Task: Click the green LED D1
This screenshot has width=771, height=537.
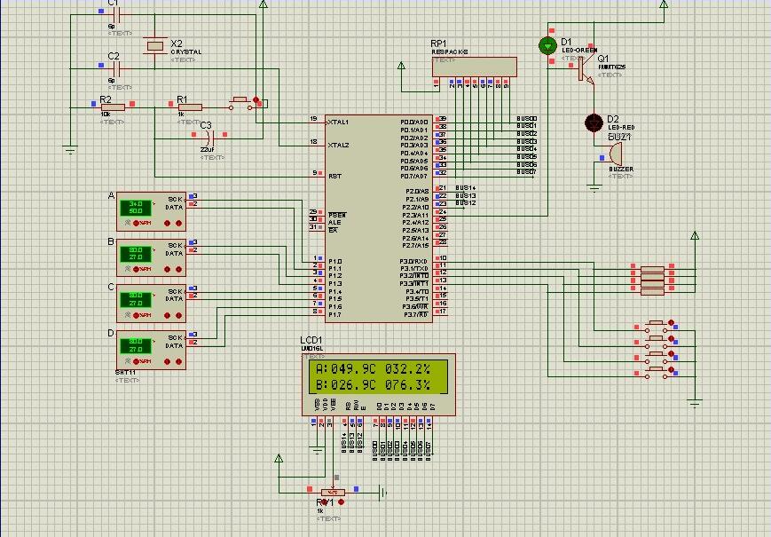Action: 547,46
